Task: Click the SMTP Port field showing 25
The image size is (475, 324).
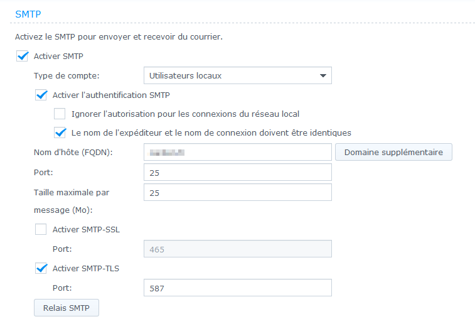Action: tap(237, 172)
